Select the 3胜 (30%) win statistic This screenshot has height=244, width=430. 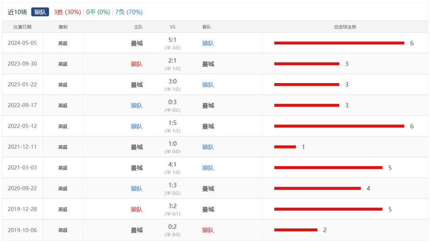click(67, 12)
